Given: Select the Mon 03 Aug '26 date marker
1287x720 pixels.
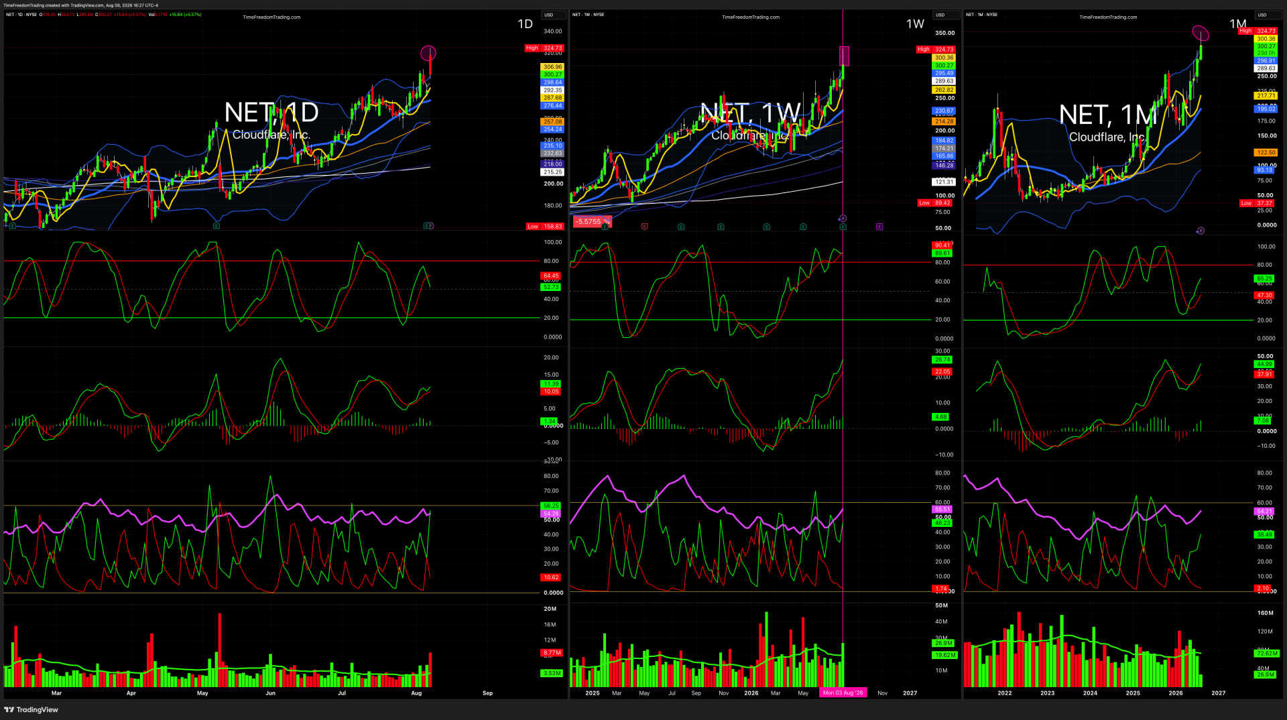Looking at the screenshot, I should coord(843,693).
